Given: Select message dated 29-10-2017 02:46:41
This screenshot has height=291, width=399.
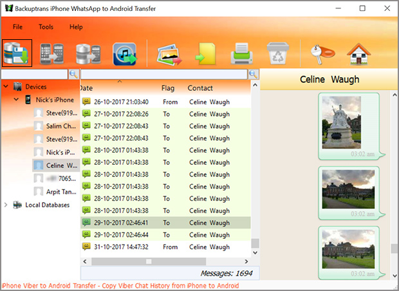Looking at the screenshot, I should (x=165, y=223).
